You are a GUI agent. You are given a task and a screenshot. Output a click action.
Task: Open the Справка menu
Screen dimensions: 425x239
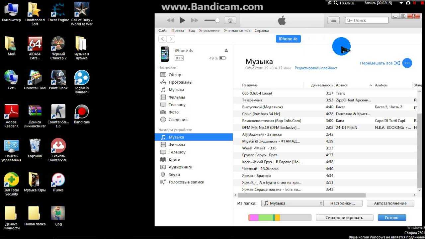pos(262,31)
